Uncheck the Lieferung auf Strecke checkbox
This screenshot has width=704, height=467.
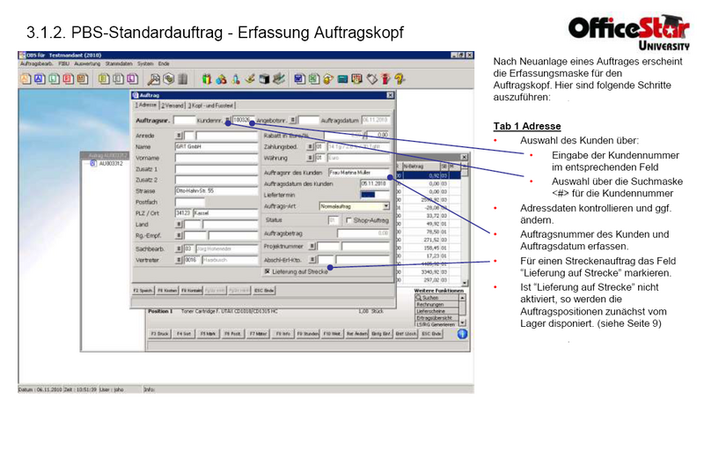268,271
